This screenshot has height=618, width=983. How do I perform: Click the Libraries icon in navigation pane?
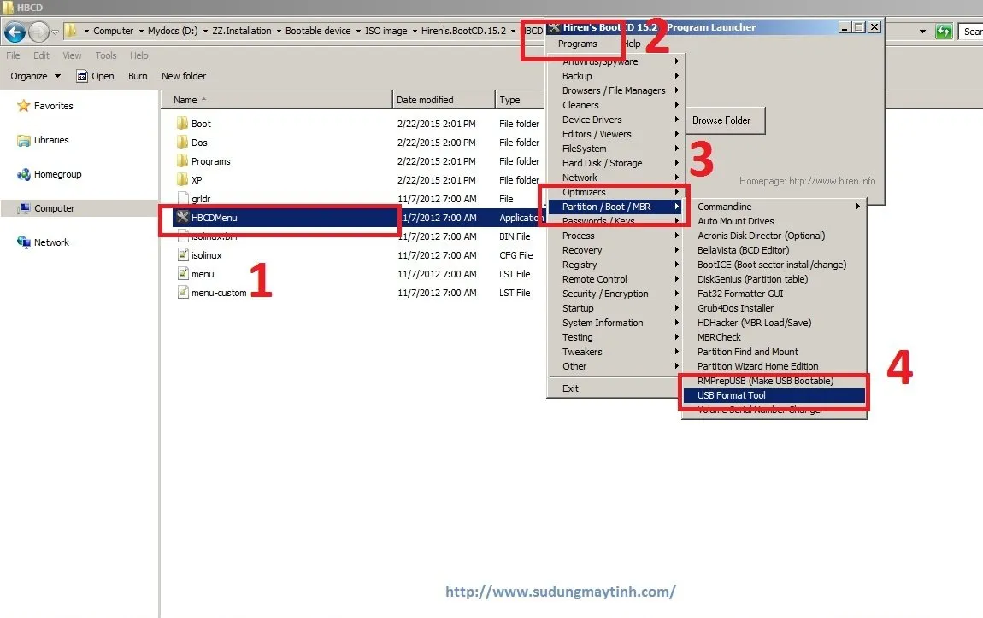click(23, 140)
